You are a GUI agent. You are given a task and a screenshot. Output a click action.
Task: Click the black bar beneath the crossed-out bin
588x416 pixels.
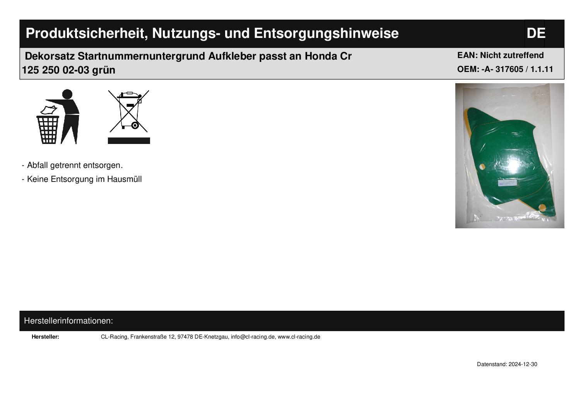[128, 140]
